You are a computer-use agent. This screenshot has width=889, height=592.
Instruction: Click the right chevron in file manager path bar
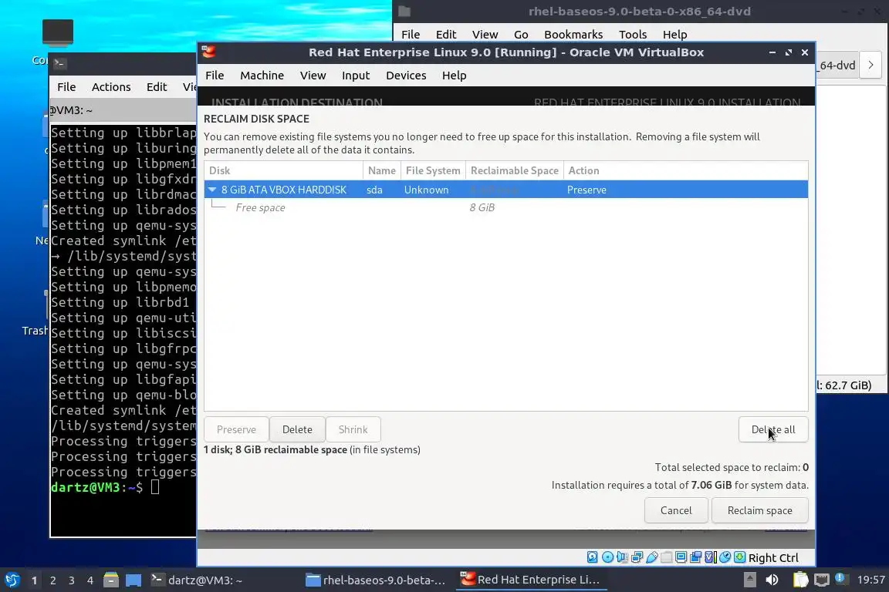pyautogui.click(x=870, y=66)
